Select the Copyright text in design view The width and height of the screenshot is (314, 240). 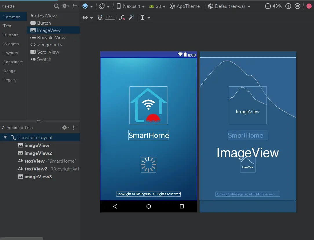[x=148, y=194]
